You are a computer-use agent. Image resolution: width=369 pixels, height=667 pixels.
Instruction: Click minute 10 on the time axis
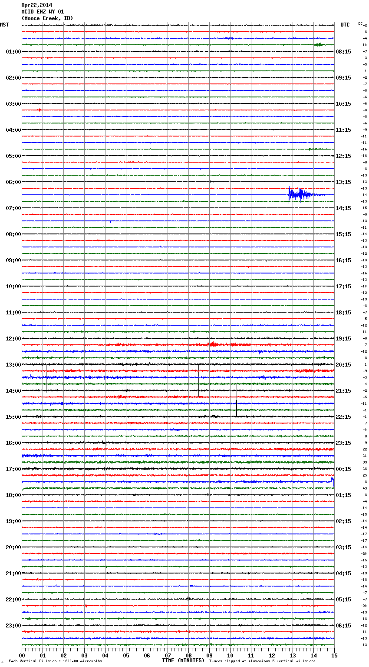(230, 655)
